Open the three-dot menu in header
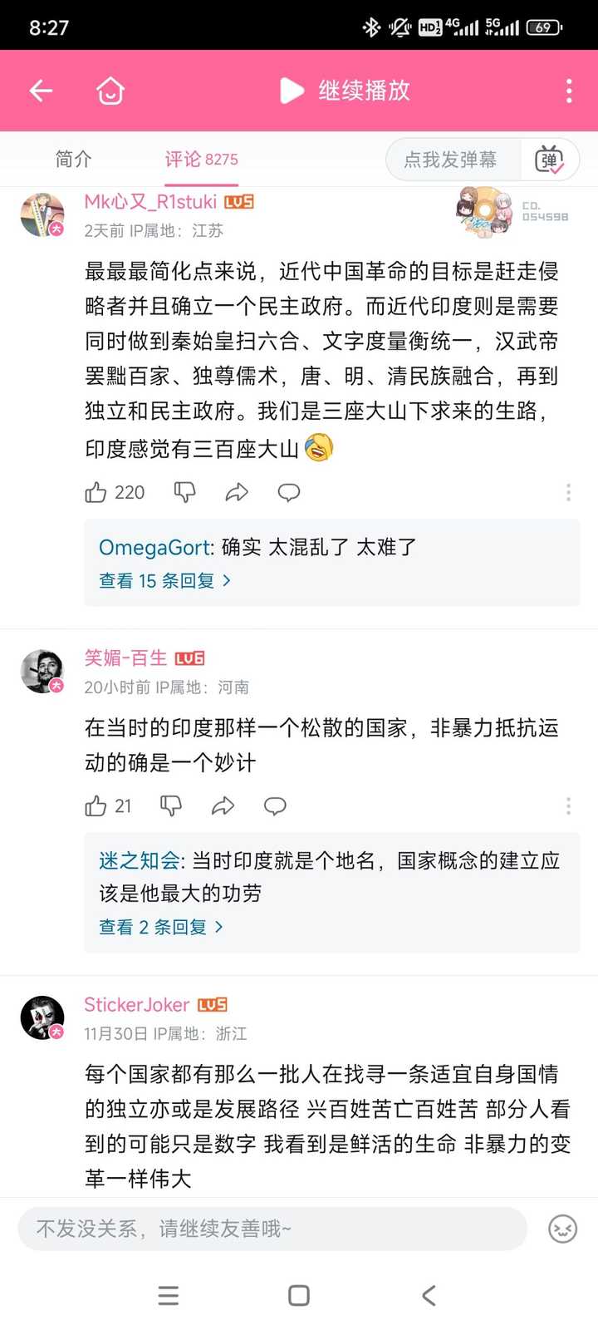Image resolution: width=598 pixels, height=1330 pixels. click(569, 91)
